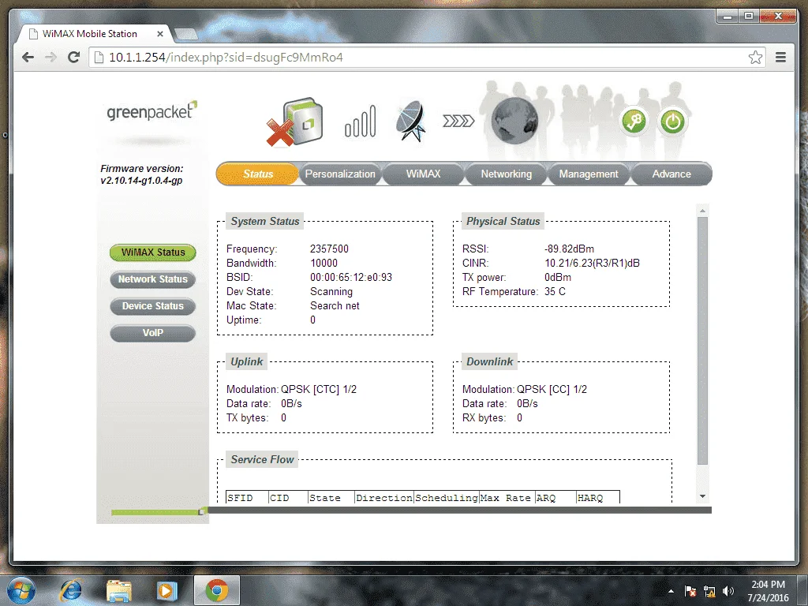The width and height of the screenshot is (808, 606).
Task: Click the HARQ column header
Action: pyautogui.click(x=597, y=498)
